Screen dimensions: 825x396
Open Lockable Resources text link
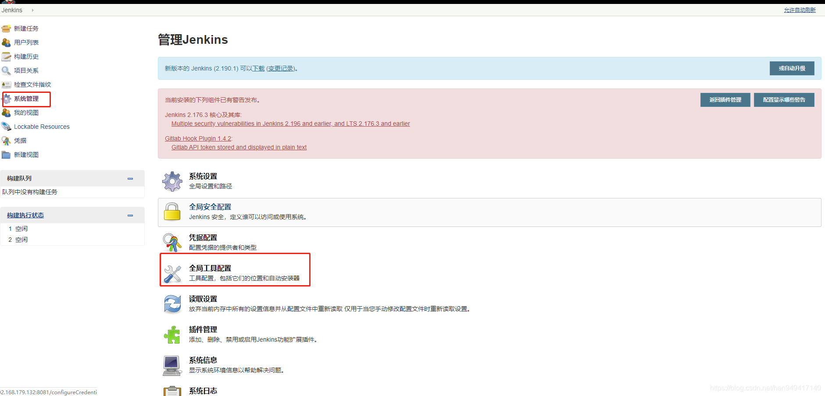(42, 127)
